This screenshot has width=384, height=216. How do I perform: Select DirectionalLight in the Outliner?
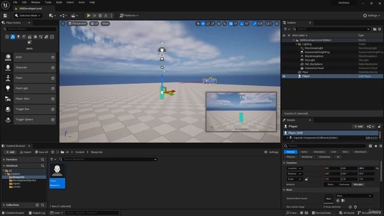(x=314, y=48)
